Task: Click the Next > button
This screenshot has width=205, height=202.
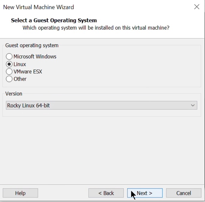Action: [145, 193]
